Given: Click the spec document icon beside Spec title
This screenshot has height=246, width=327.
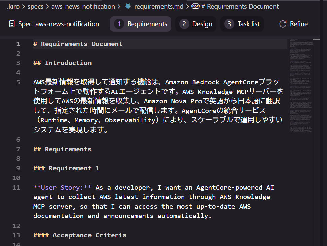Looking at the screenshot, I should (x=12, y=24).
